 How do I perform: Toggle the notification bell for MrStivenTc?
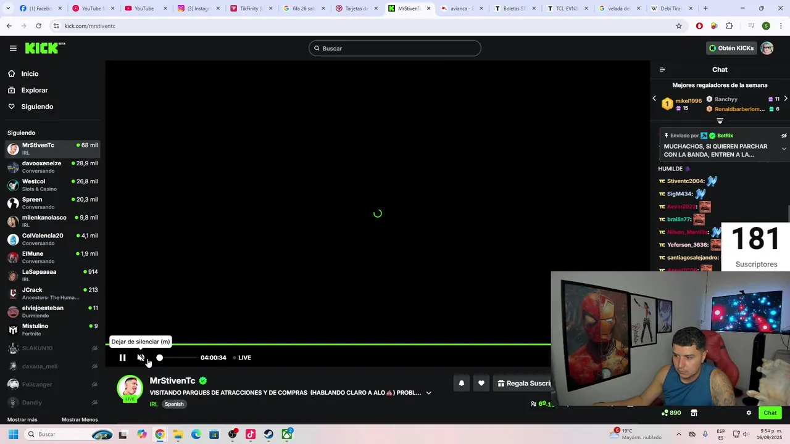click(x=461, y=383)
